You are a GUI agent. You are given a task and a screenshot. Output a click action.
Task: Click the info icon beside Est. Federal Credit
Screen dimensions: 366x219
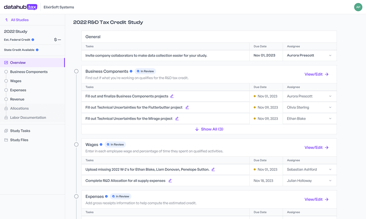pos(32,39)
